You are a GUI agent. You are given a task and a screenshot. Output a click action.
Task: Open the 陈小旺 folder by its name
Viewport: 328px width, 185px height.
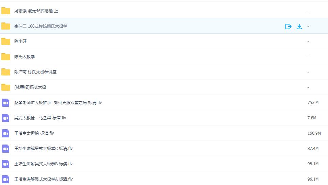pyautogui.click(x=20, y=41)
